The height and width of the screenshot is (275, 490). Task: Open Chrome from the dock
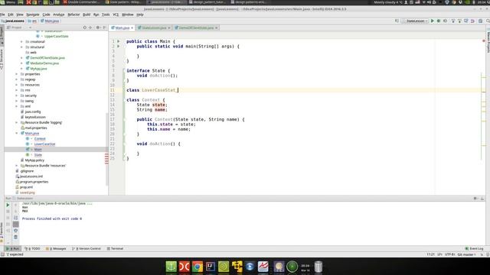[198, 267]
